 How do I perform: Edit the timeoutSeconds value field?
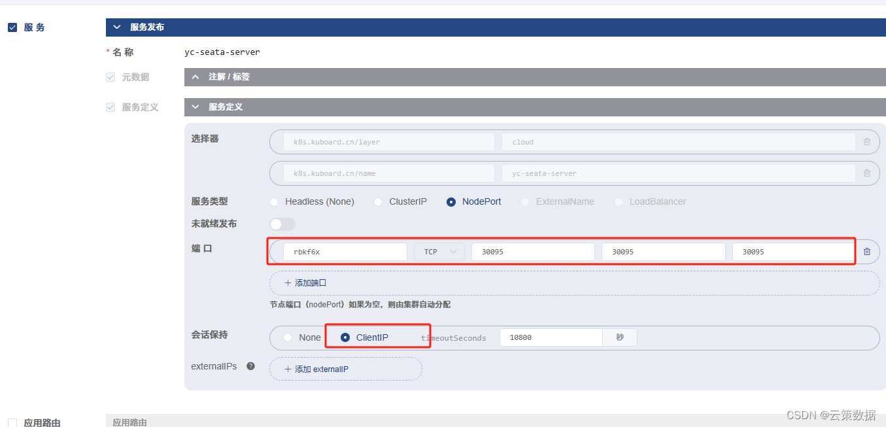(x=551, y=337)
